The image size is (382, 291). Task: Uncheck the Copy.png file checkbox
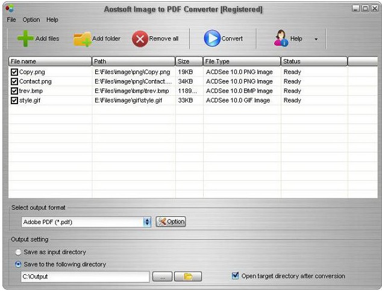click(x=14, y=72)
